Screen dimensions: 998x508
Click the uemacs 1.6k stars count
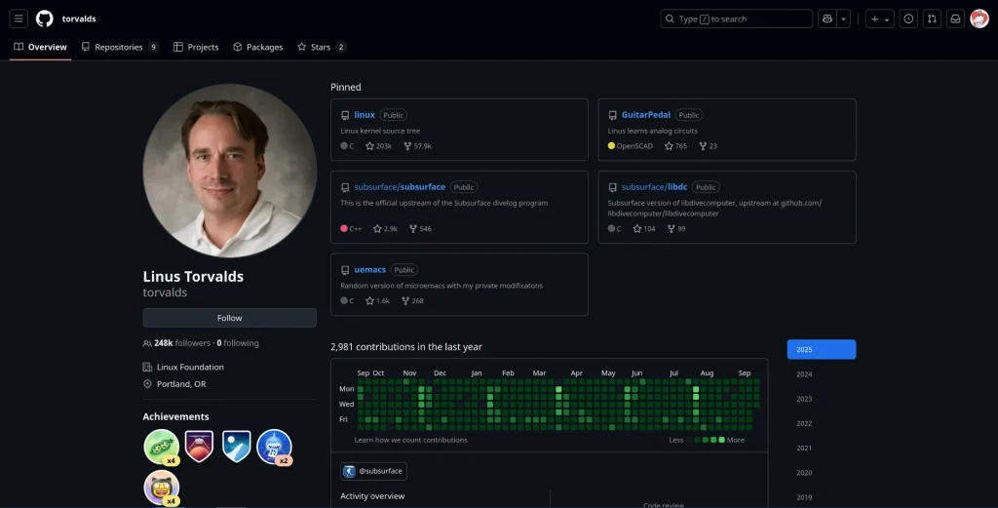coord(378,301)
